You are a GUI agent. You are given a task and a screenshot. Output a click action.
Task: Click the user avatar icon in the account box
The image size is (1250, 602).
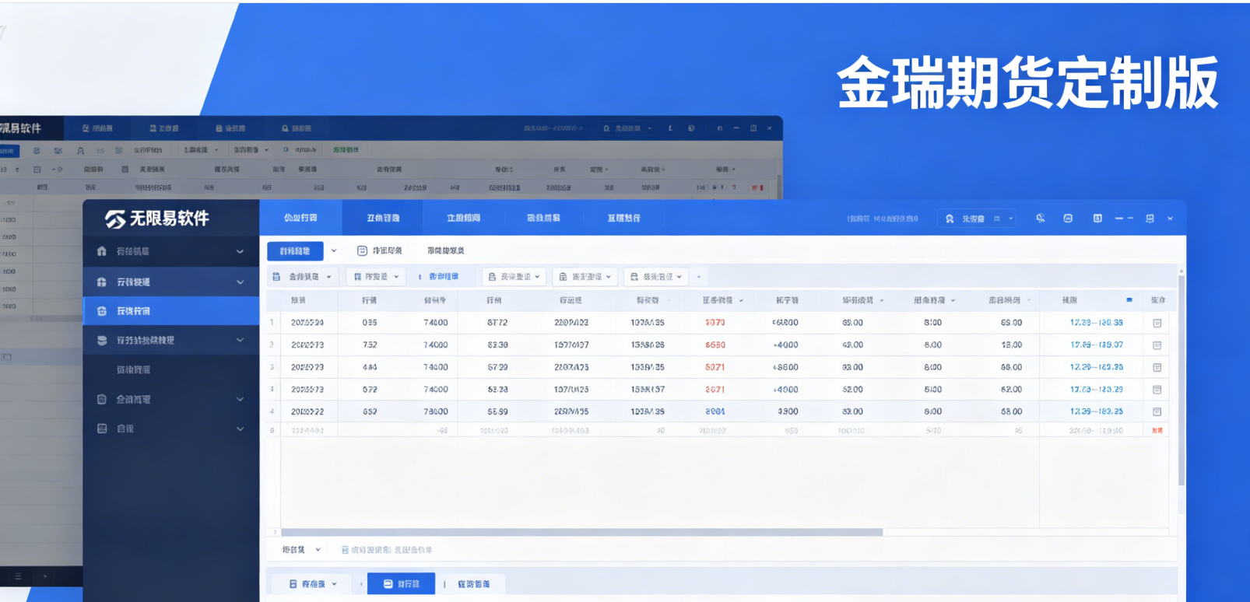coord(950,219)
